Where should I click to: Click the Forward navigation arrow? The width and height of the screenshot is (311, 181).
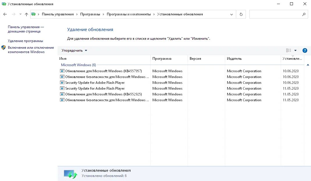[x=13, y=14]
